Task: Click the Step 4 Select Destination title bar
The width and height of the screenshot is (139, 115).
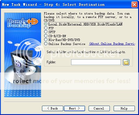Action: tap(53, 5)
